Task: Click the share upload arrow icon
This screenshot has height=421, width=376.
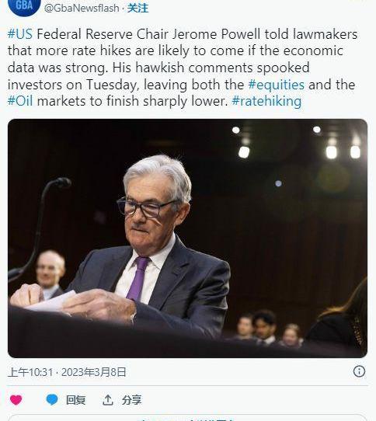Action: pyautogui.click(x=108, y=400)
